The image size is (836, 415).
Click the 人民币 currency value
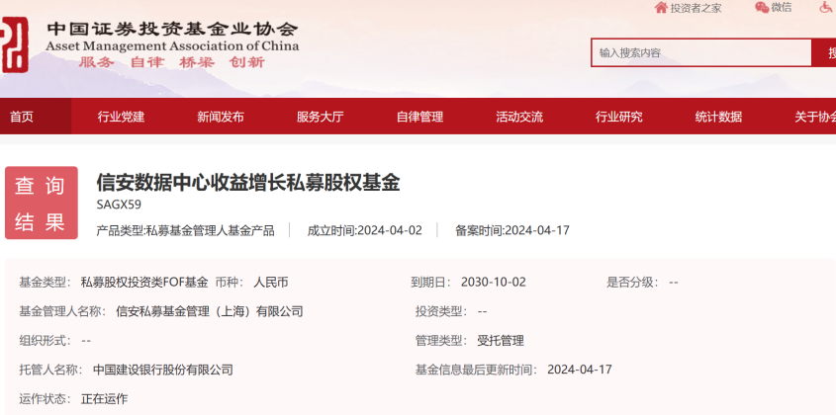[x=271, y=283]
